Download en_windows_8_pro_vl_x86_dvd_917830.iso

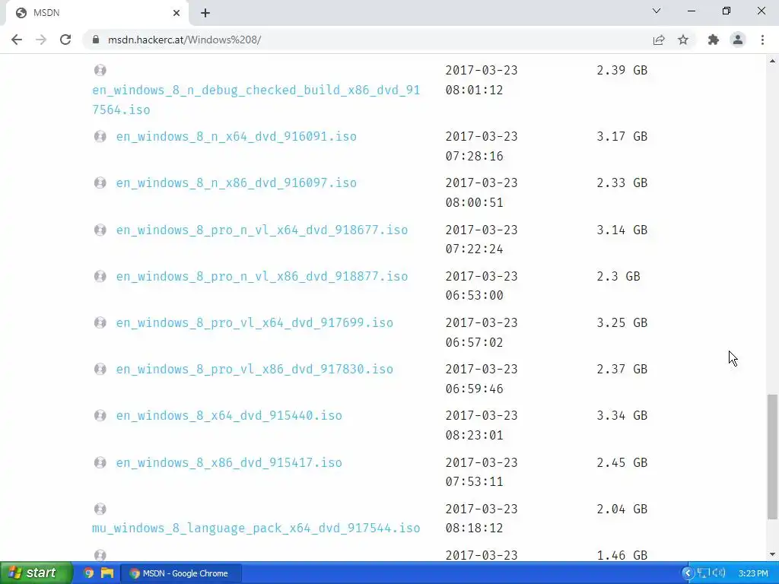pos(254,369)
